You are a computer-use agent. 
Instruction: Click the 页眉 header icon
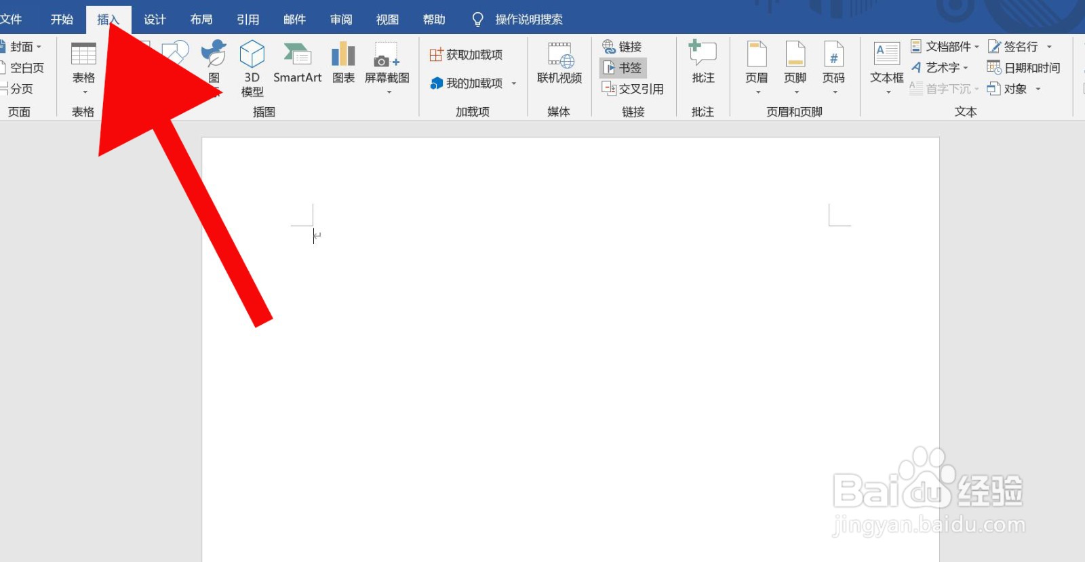pos(757,54)
